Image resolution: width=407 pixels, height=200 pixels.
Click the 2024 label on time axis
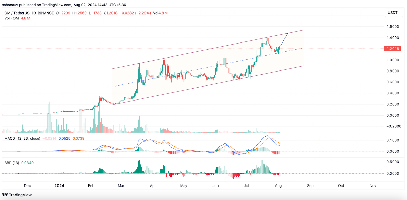coord(59,186)
